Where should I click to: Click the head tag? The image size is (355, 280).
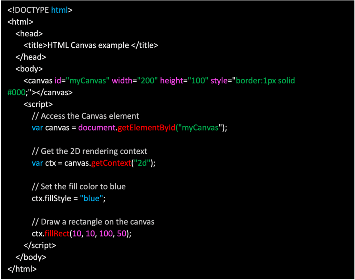(x=29, y=33)
